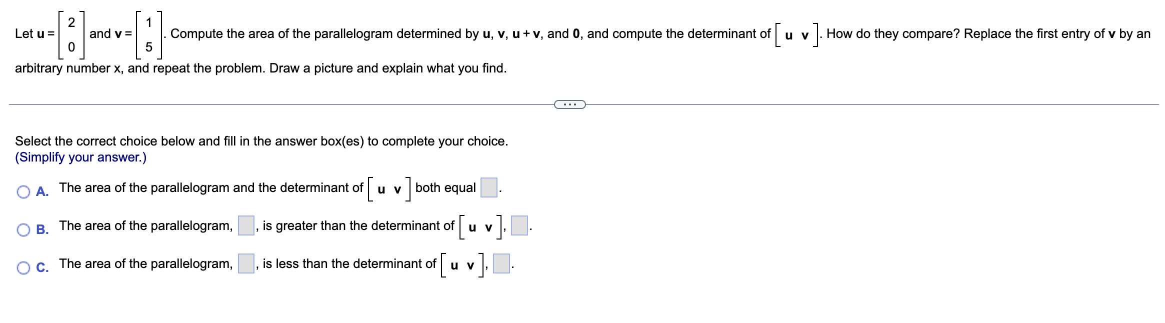The height and width of the screenshot is (323, 1165).
Task: Select radio button for choice A
Action: [x=23, y=192]
